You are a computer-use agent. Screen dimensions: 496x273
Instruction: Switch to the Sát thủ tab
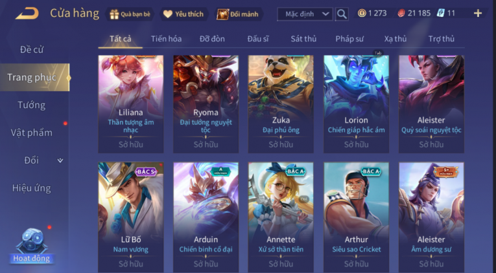click(x=303, y=39)
